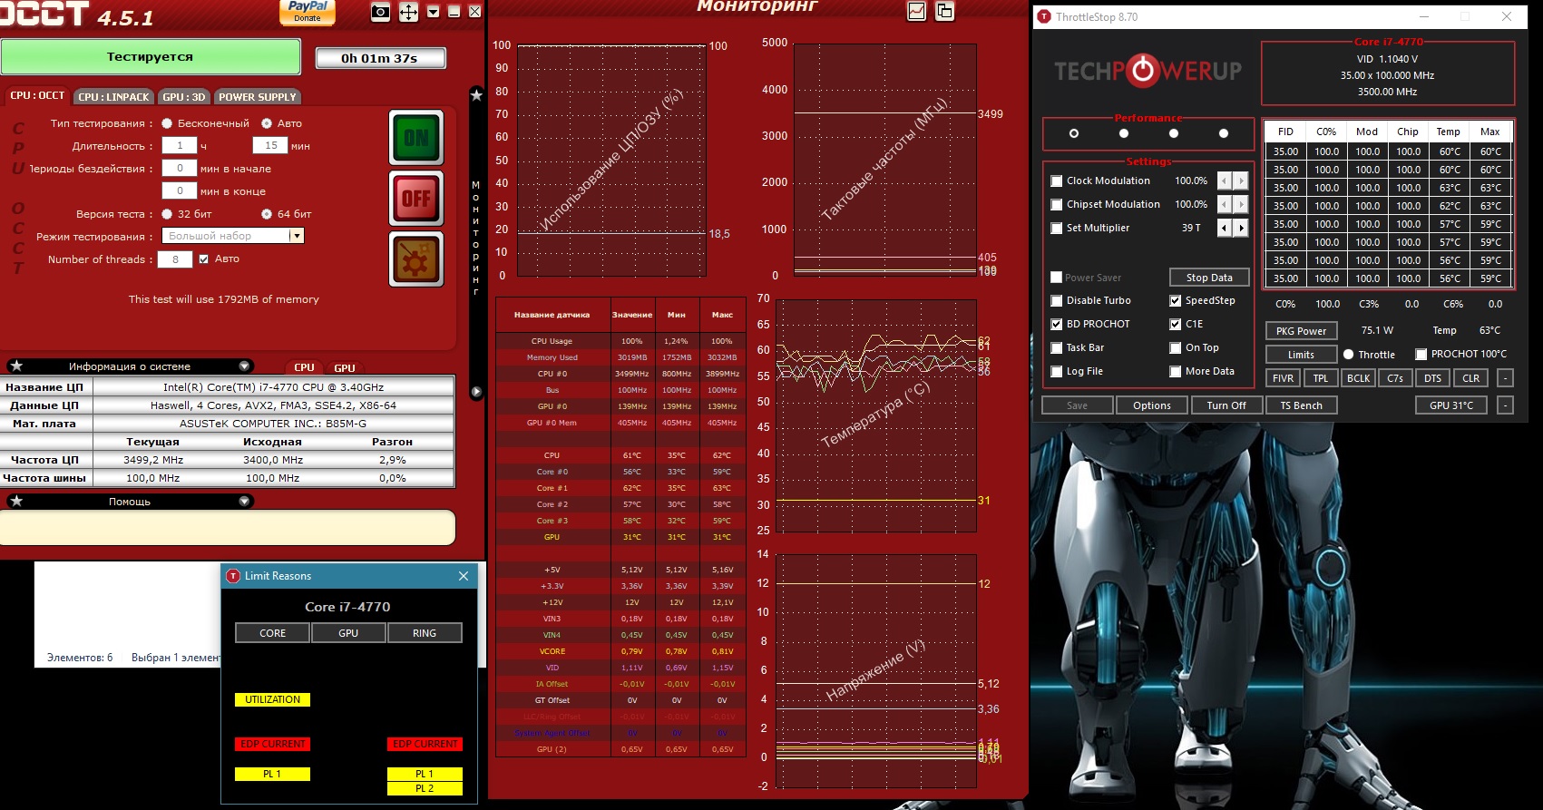Select the Бесконечный test type radio
The image size is (1543, 810).
[x=167, y=123]
